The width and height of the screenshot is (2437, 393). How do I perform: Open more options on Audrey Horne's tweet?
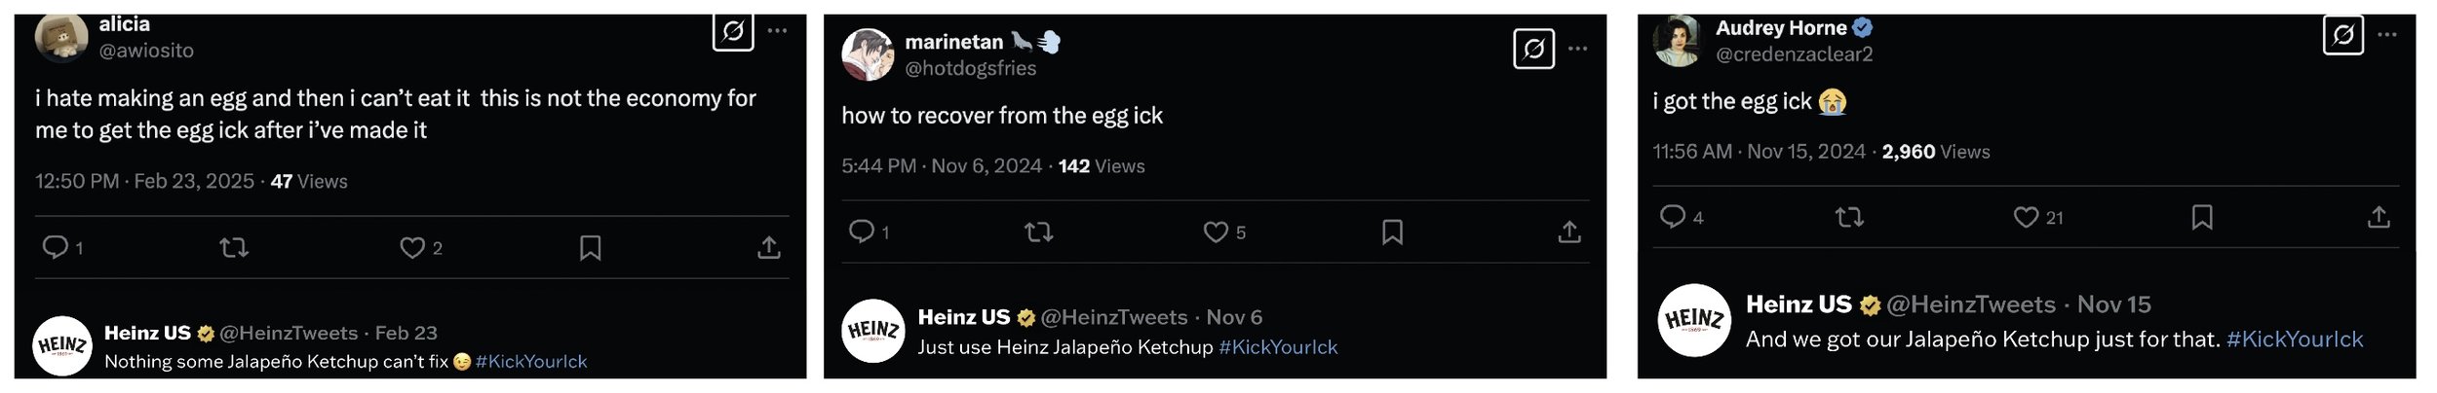click(2387, 35)
